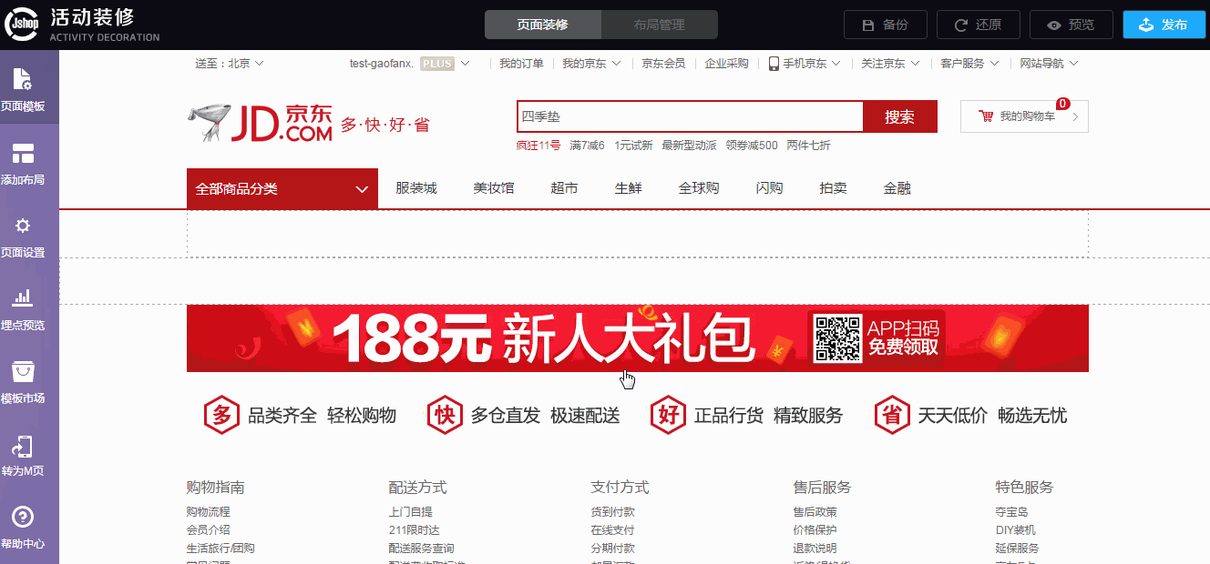Screen dimensions: 1210x564
Task: Click 满7减6 hot search link
Action: point(588,146)
